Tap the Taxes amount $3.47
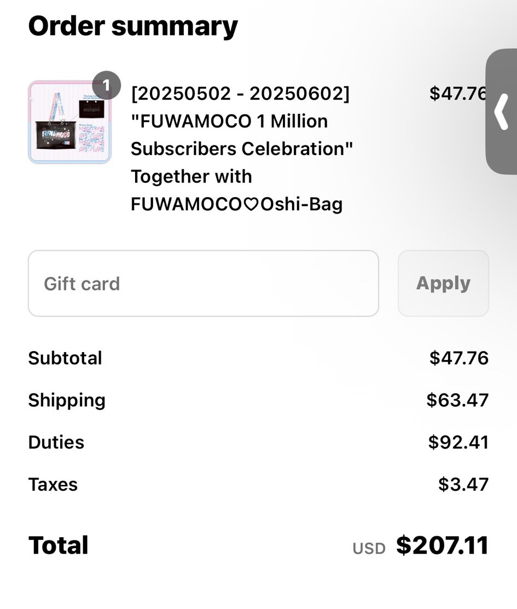 click(463, 484)
